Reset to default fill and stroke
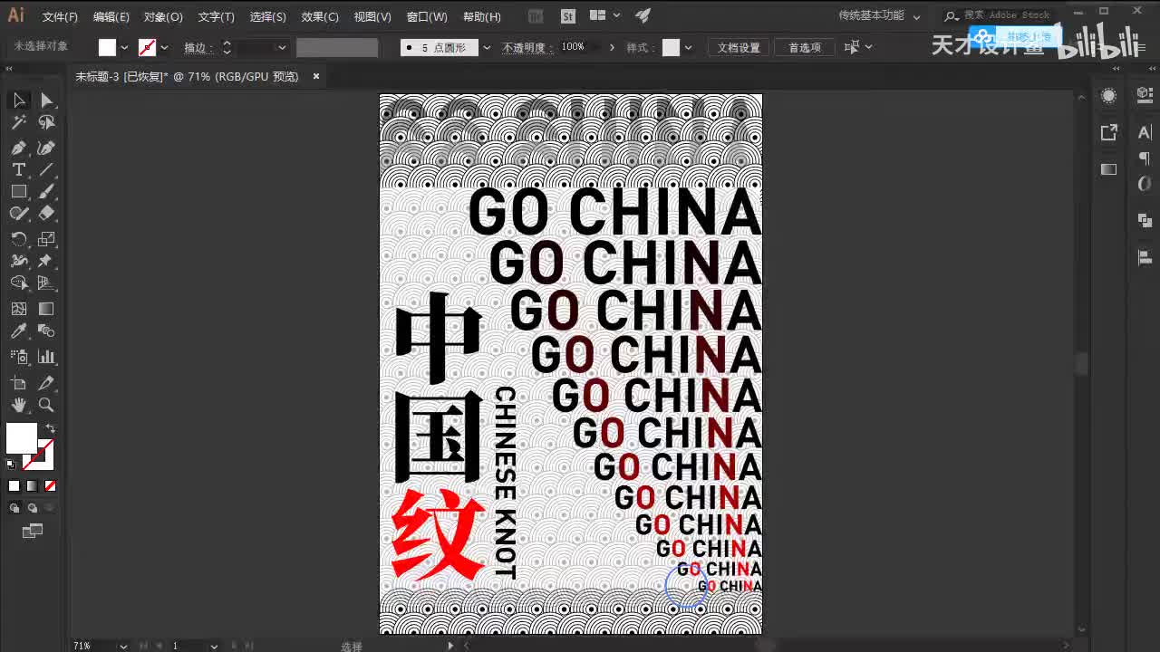The height and width of the screenshot is (652, 1160). pyautogui.click(x=11, y=465)
